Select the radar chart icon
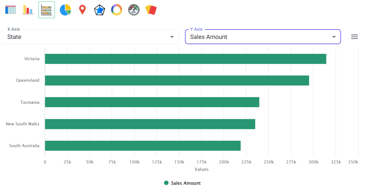Viewport: 365px width, 188px height. [x=99, y=9]
